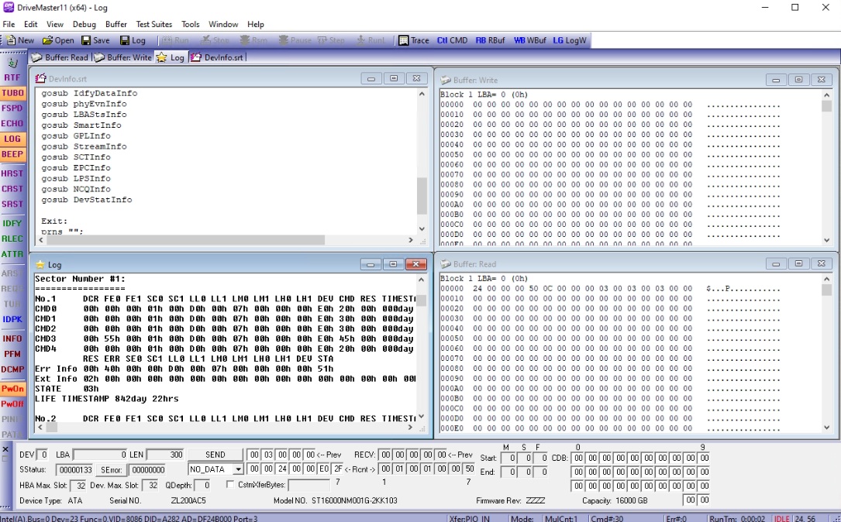
Task: Click the LBA input field
Action: (x=100, y=455)
